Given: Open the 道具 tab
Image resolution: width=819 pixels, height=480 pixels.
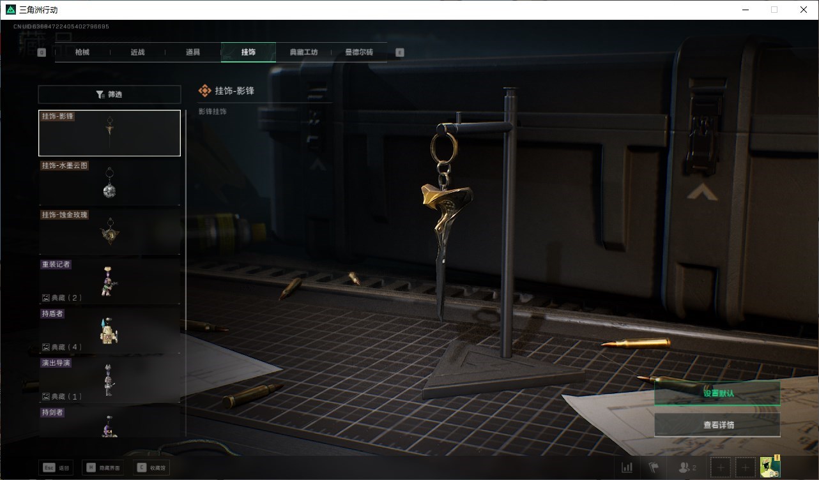Looking at the screenshot, I should (x=193, y=52).
